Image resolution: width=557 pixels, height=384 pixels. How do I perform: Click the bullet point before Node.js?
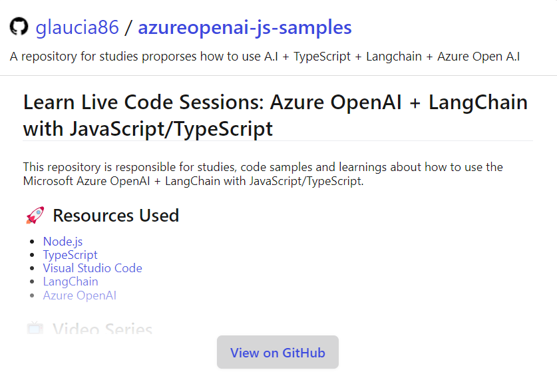(33, 242)
